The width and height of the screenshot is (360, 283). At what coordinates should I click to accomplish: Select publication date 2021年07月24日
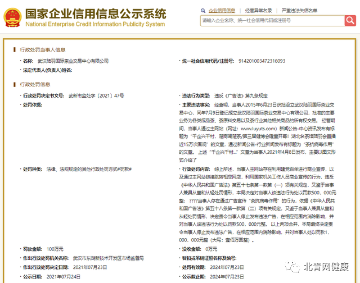pos(64,277)
